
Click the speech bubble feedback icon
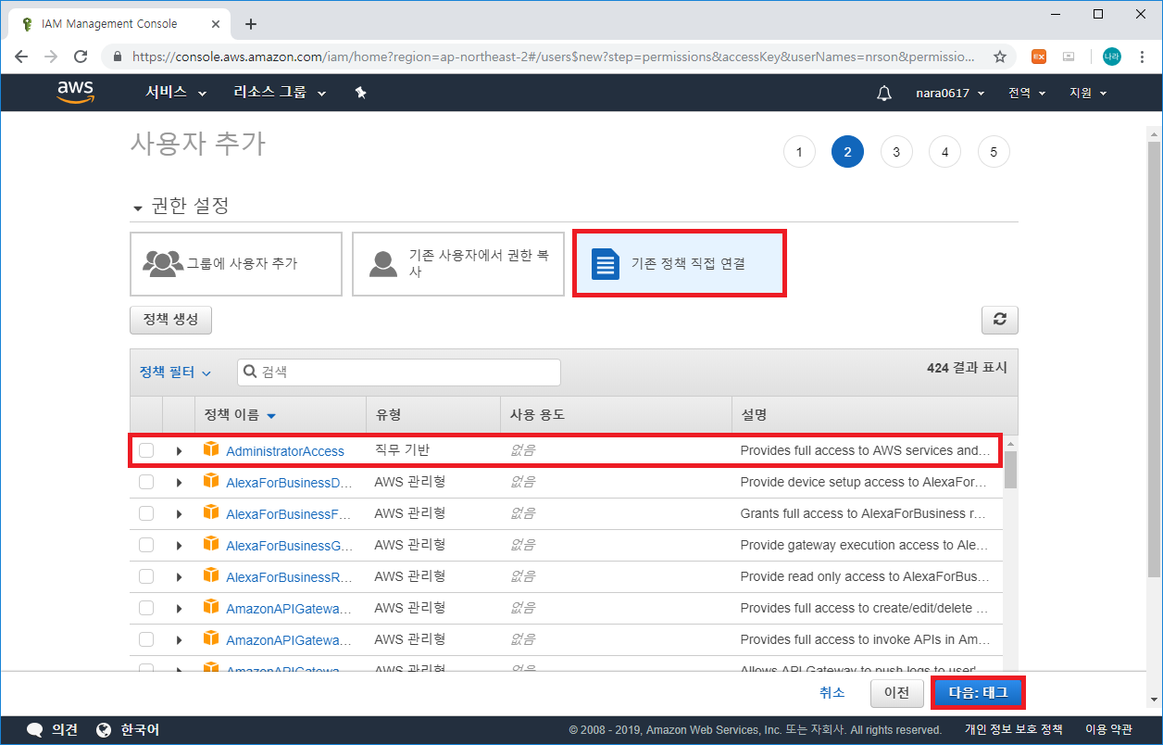(35, 730)
